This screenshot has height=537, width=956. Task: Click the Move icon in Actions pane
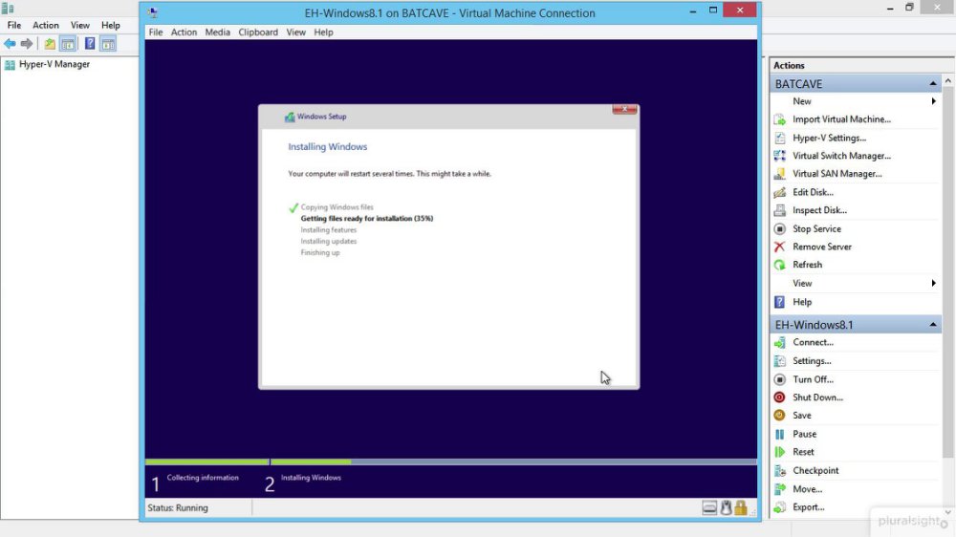tap(779, 489)
